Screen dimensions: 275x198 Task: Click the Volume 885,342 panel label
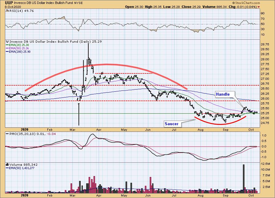[24, 164]
